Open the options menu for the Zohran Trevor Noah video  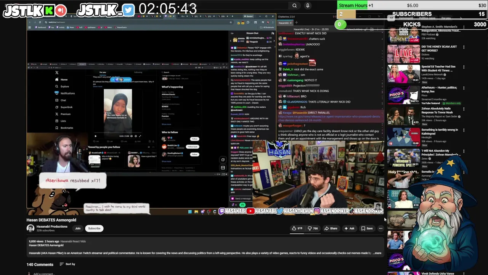tap(464, 109)
